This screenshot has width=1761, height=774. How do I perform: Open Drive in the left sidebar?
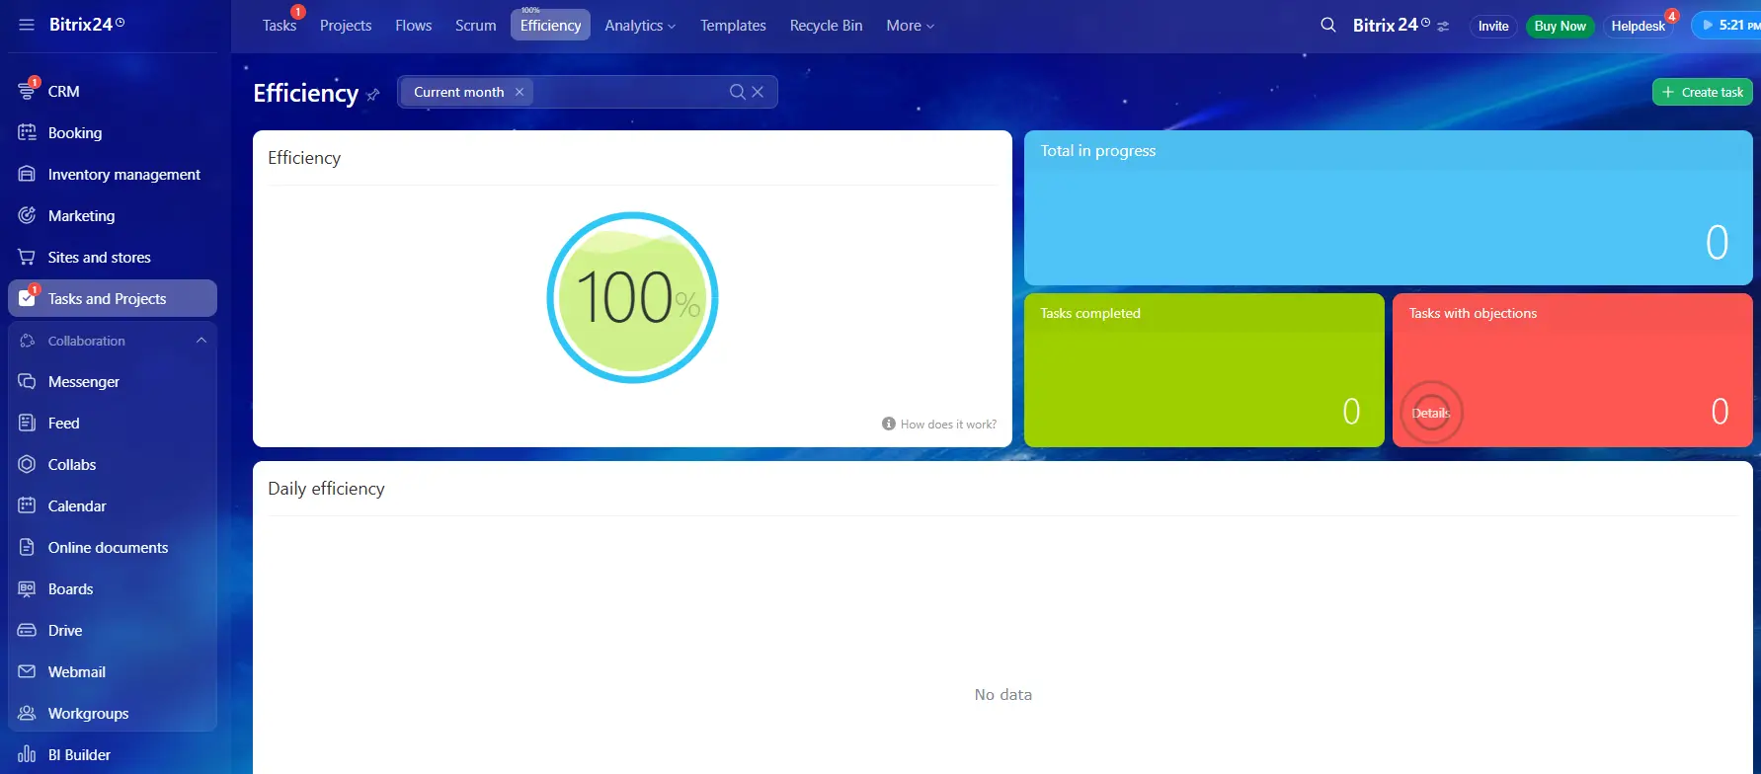pos(65,631)
